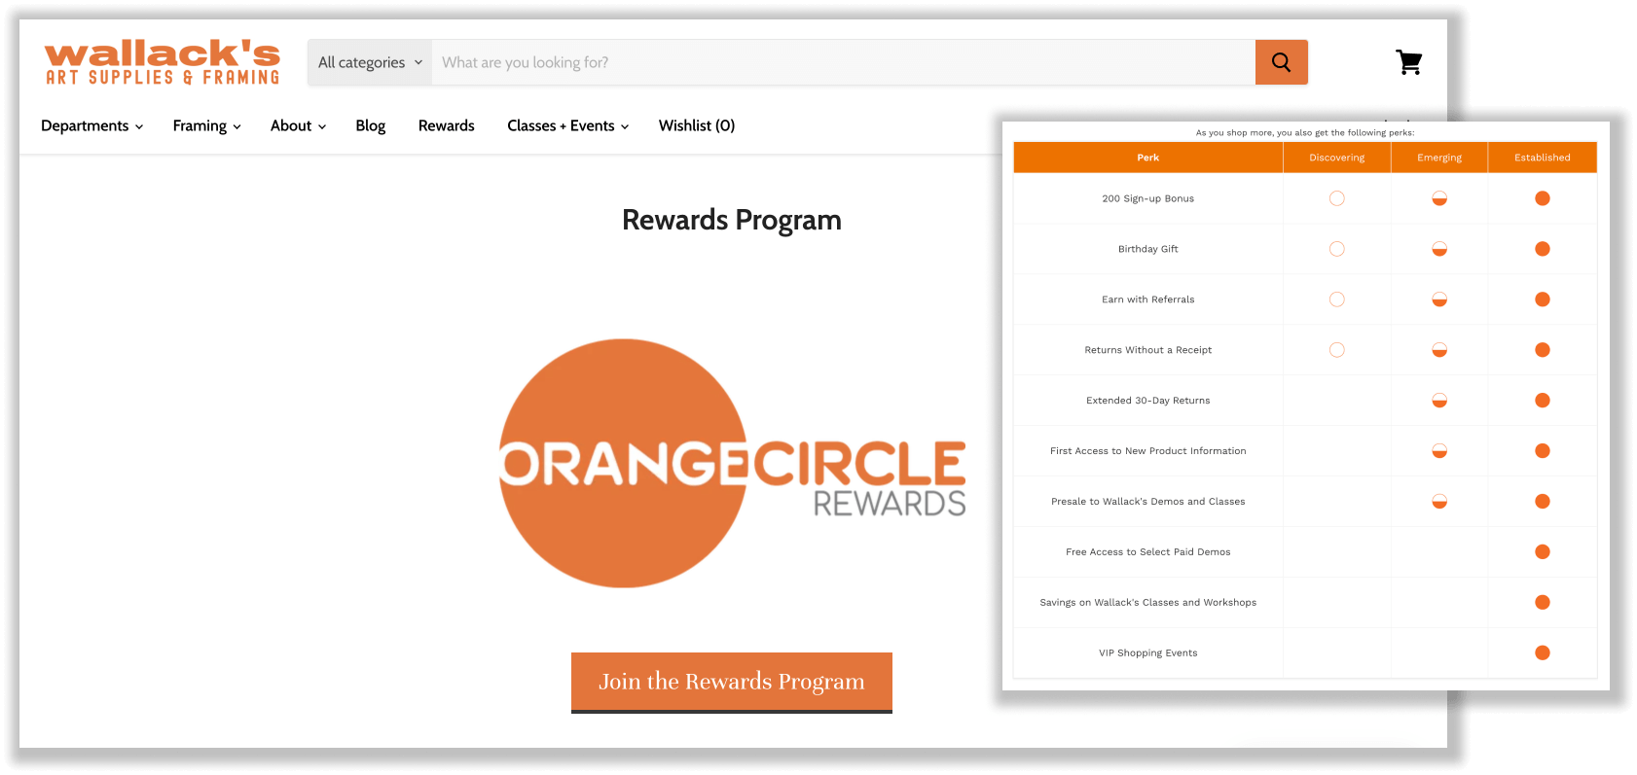Click the Orange Circle Rewards logo
This screenshot has width=1637, height=775.
(732, 463)
